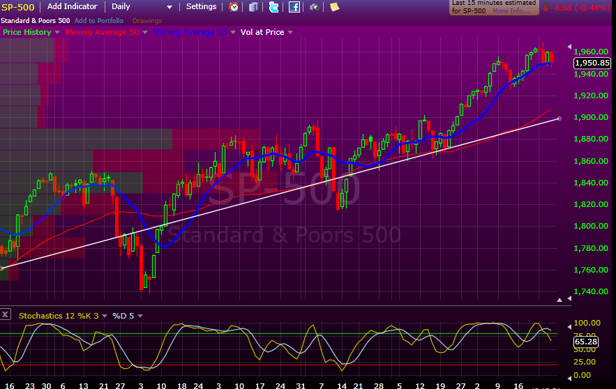Click the data sheet cylinder icon

254,7
